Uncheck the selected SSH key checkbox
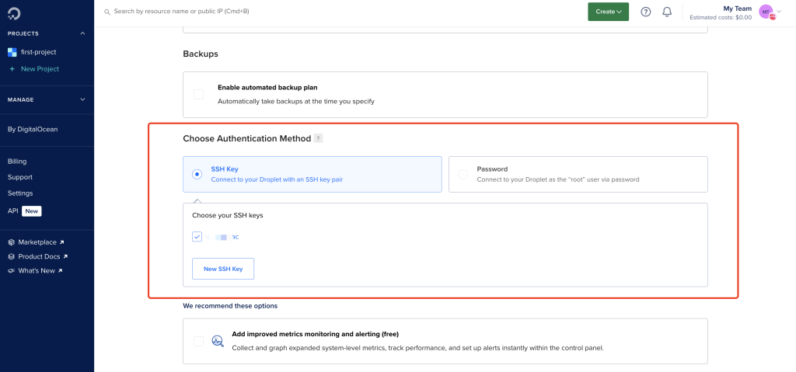The height and width of the screenshot is (372, 796). coord(197,237)
